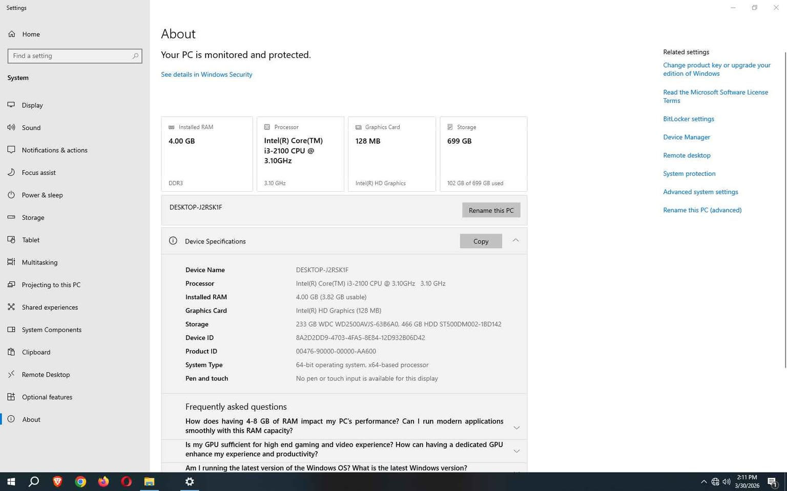Screen dimensions: 787x491
Task: Open See details in Windows Security link
Action: point(206,74)
